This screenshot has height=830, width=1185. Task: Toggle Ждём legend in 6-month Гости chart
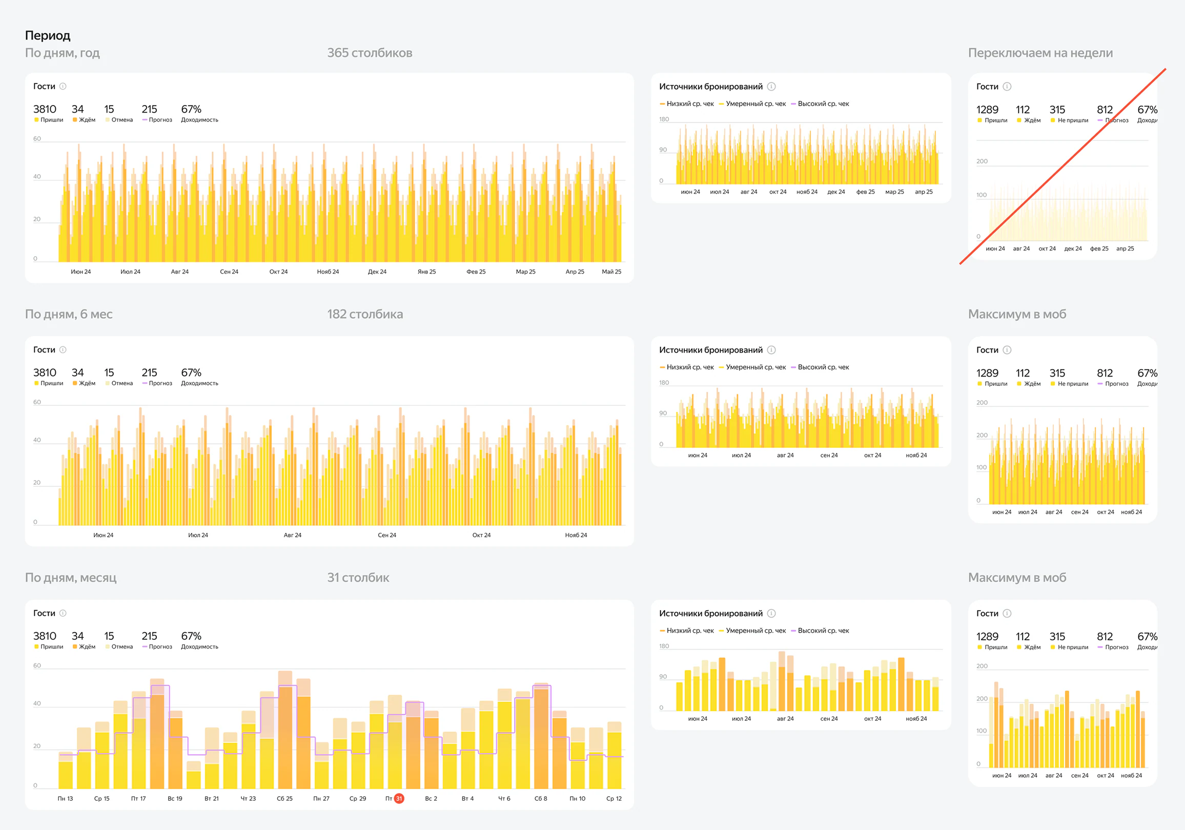coord(84,383)
